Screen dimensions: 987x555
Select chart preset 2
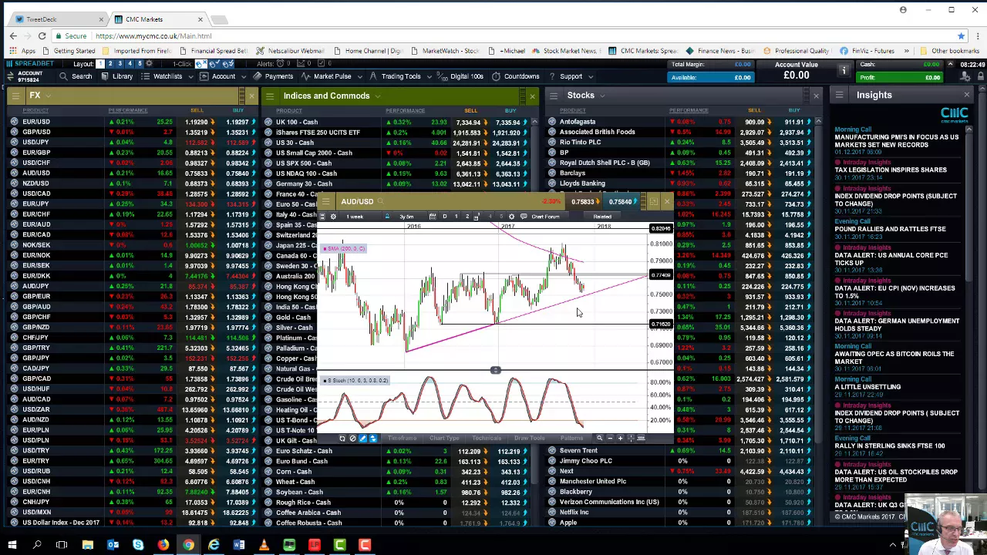coord(467,217)
